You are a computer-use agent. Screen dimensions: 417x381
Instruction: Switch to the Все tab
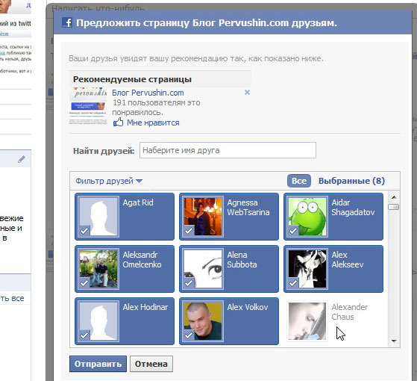(x=299, y=181)
